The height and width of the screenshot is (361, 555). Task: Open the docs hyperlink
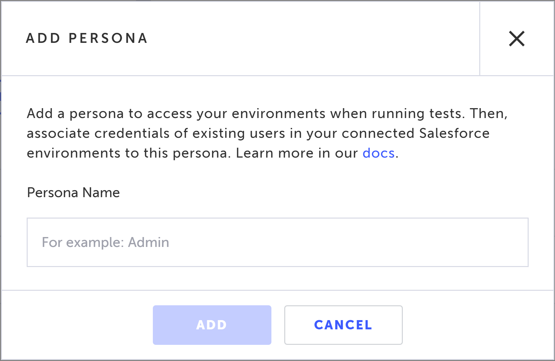point(378,153)
